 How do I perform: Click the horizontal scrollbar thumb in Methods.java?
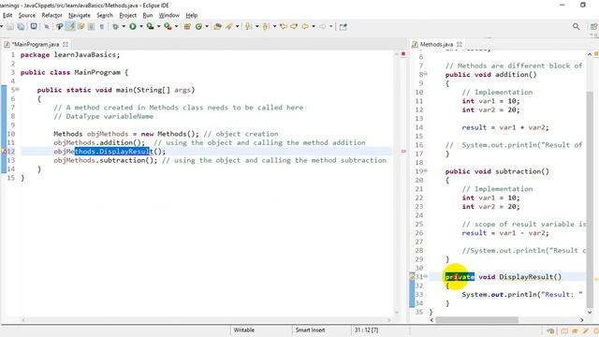(476, 320)
